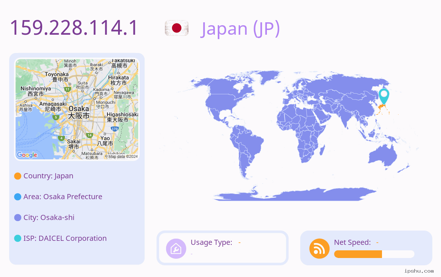
Task: Click the orange Country bullet dot
Action: (18, 176)
